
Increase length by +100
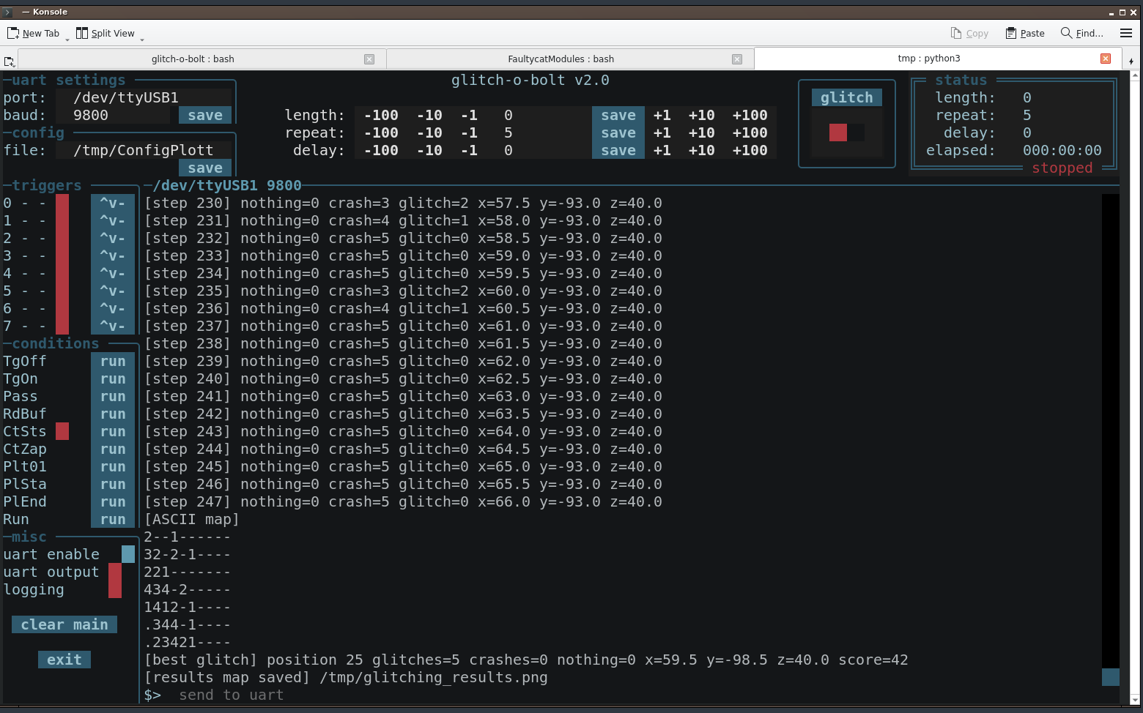click(x=750, y=115)
